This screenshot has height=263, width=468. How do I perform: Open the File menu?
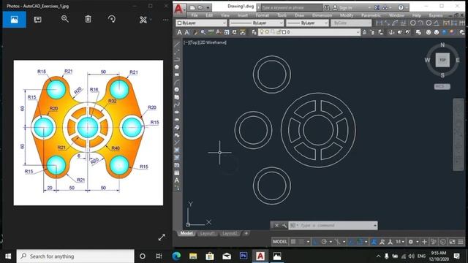coord(195,15)
